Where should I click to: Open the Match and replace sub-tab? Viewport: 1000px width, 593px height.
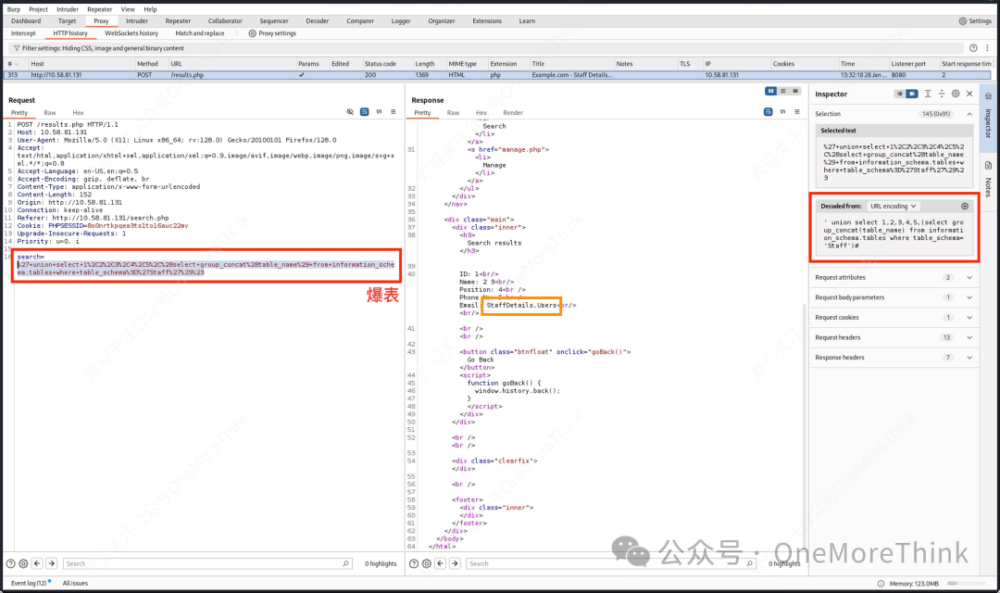pyautogui.click(x=200, y=33)
